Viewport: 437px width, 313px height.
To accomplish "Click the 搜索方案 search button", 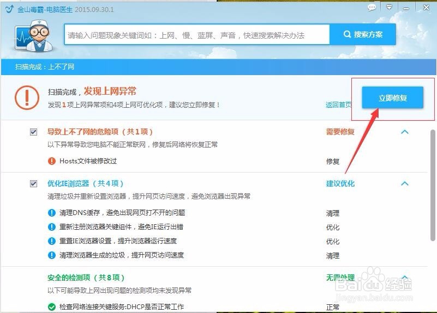I will coord(363,34).
